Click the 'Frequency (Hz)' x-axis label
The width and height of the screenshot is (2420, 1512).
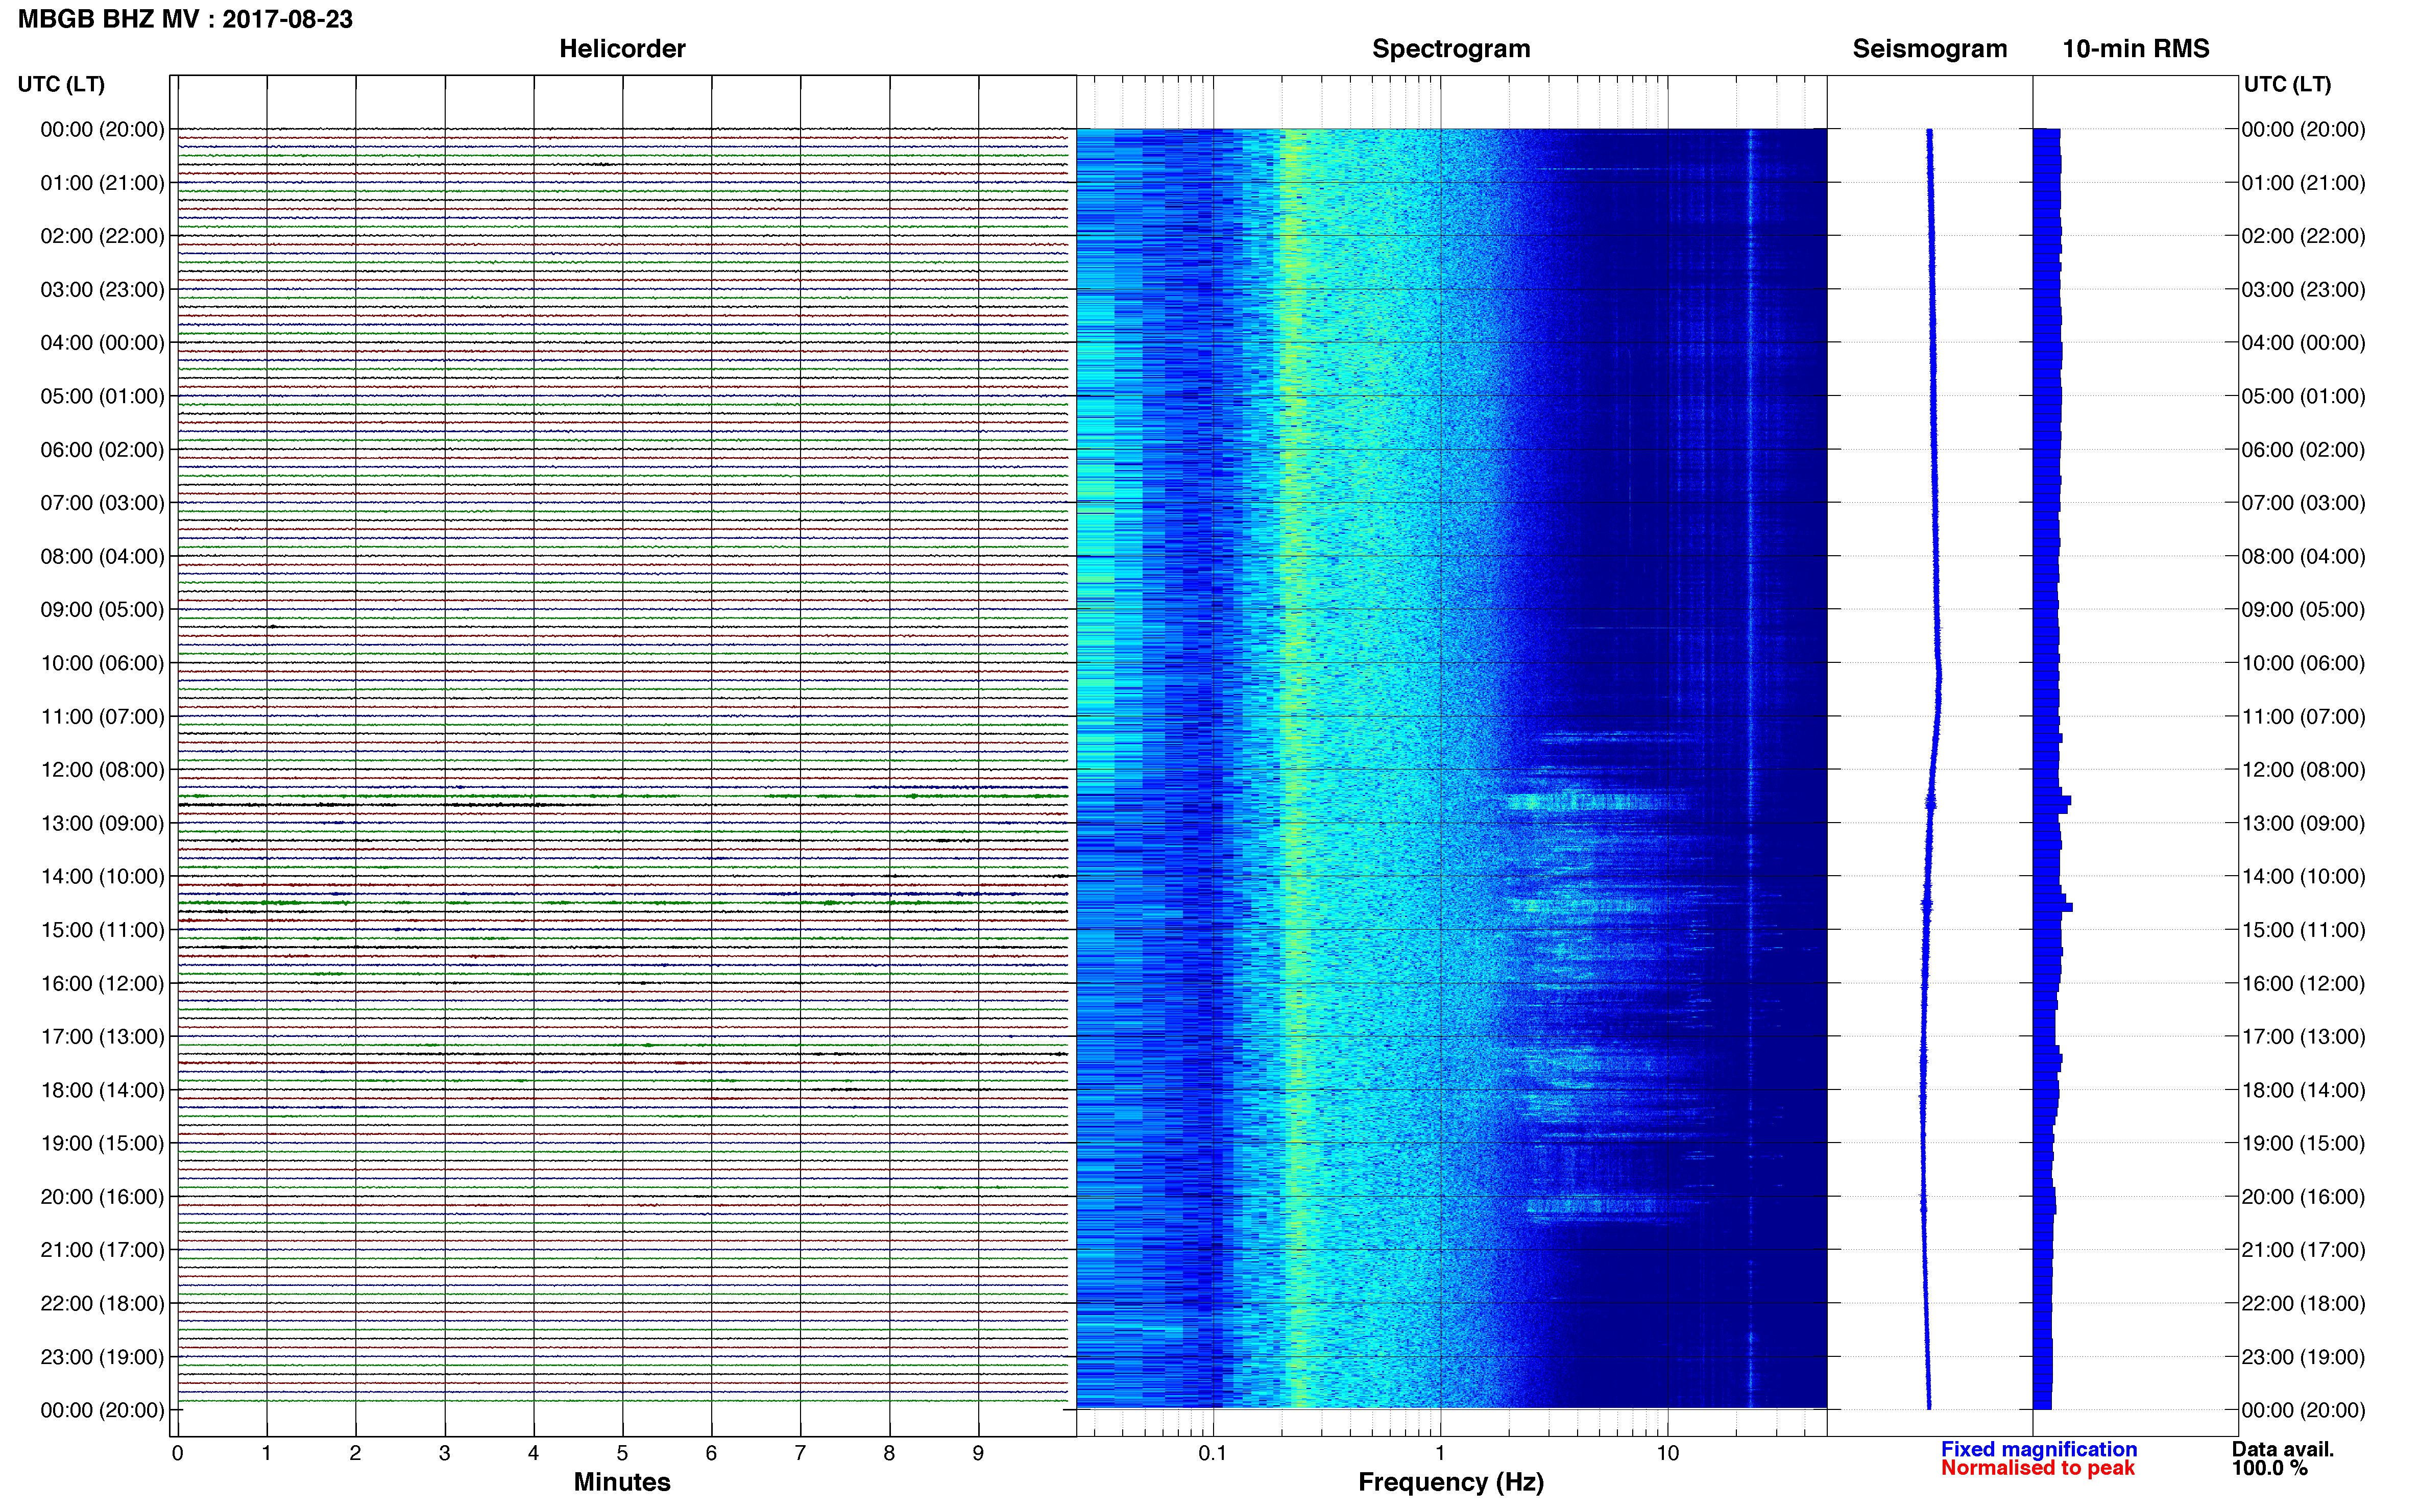(1450, 1482)
